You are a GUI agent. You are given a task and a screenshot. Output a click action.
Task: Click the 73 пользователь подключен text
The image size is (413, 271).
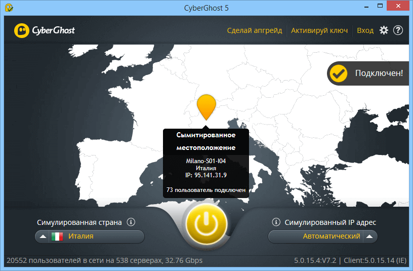coord(206,190)
